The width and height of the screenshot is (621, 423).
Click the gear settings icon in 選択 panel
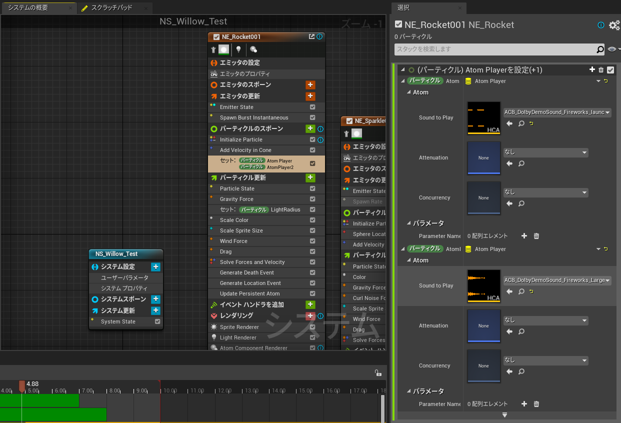coord(613,25)
